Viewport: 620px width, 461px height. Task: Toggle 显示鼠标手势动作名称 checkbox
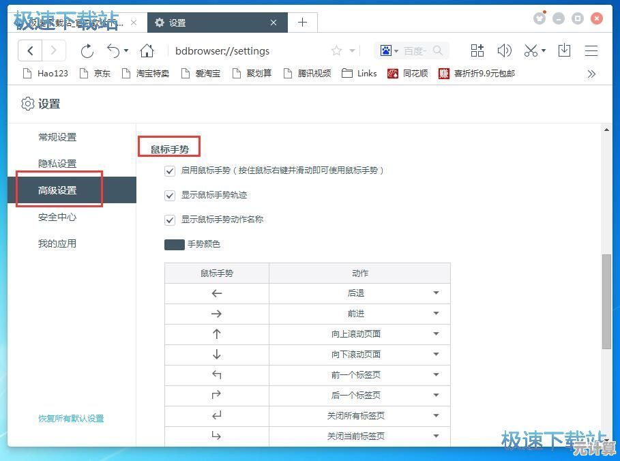coord(169,220)
